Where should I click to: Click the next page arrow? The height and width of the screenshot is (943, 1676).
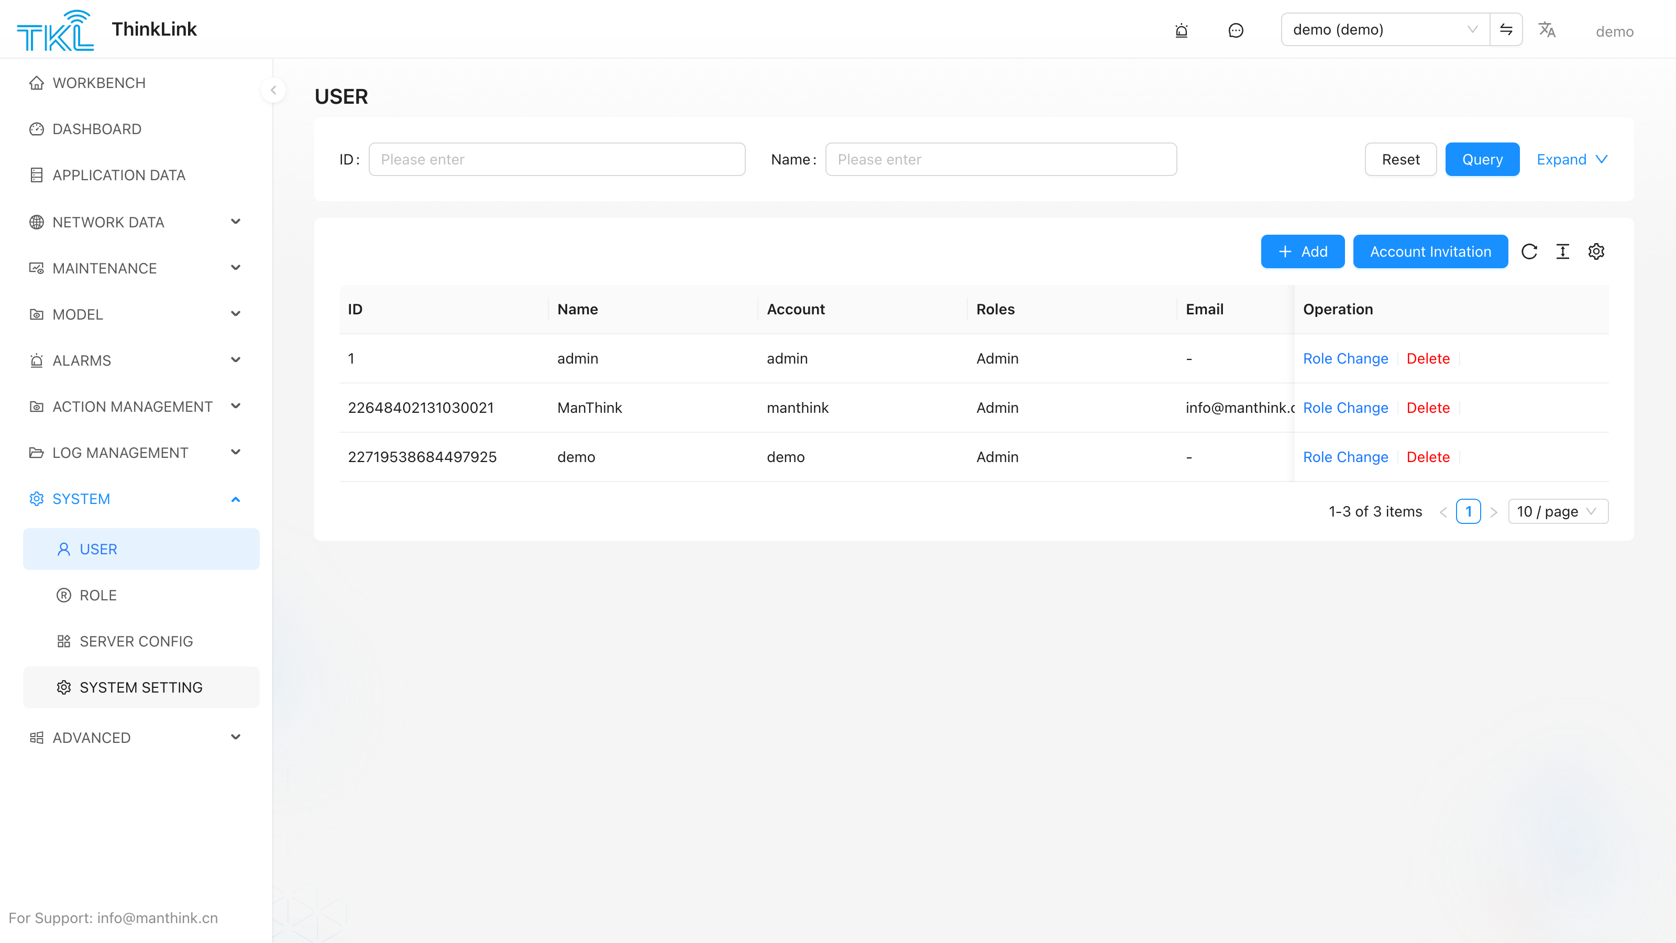(1494, 511)
